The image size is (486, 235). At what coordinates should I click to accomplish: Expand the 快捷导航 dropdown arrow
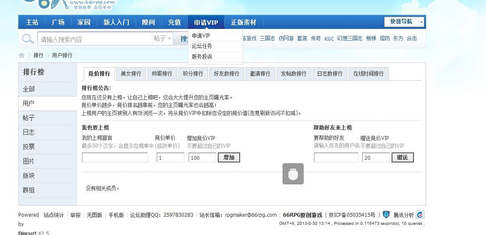[x=421, y=22]
